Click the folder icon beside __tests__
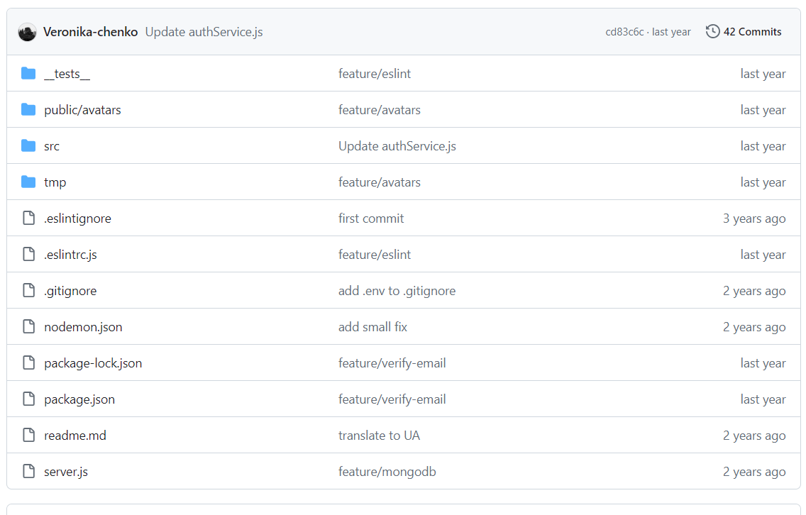The image size is (806, 515). pyautogui.click(x=28, y=72)
